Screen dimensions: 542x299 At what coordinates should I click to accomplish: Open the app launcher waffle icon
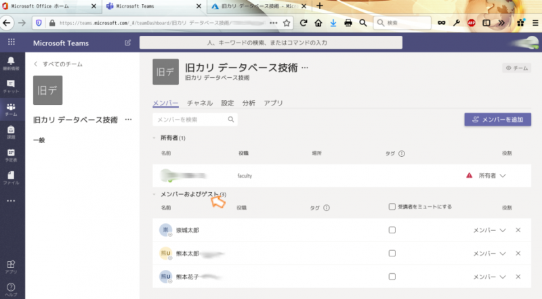[x=11, y=42]
